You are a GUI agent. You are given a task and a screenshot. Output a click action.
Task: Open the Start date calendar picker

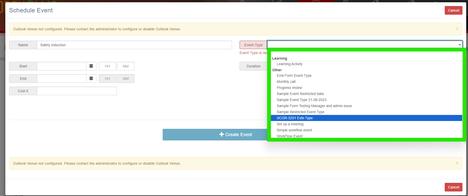click(x=91, y=66)
